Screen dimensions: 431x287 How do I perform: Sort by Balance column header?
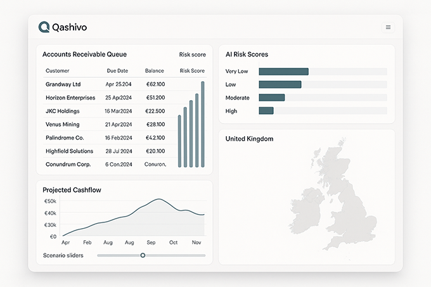click(x=154, y=71)
